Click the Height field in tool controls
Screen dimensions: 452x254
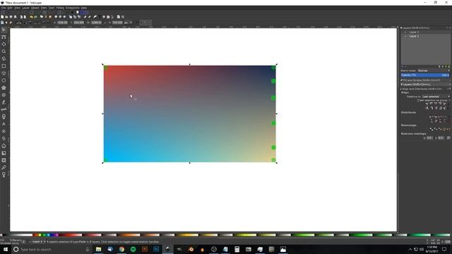coord(117,23)
